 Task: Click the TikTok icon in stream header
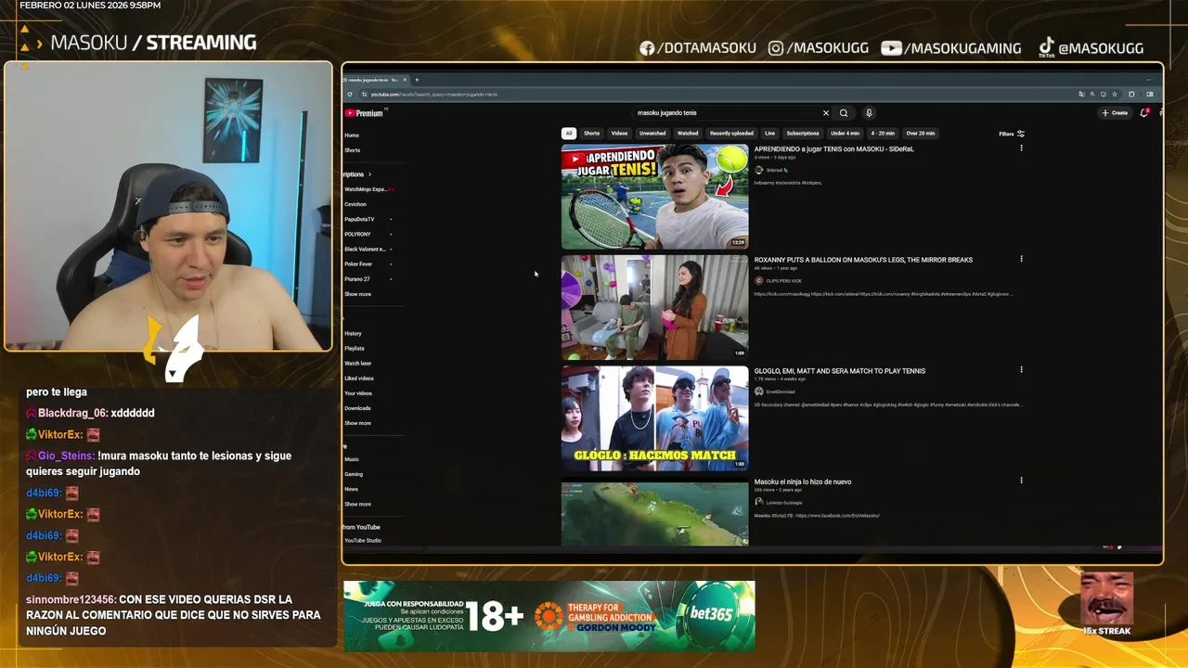tap(1046, 47)
